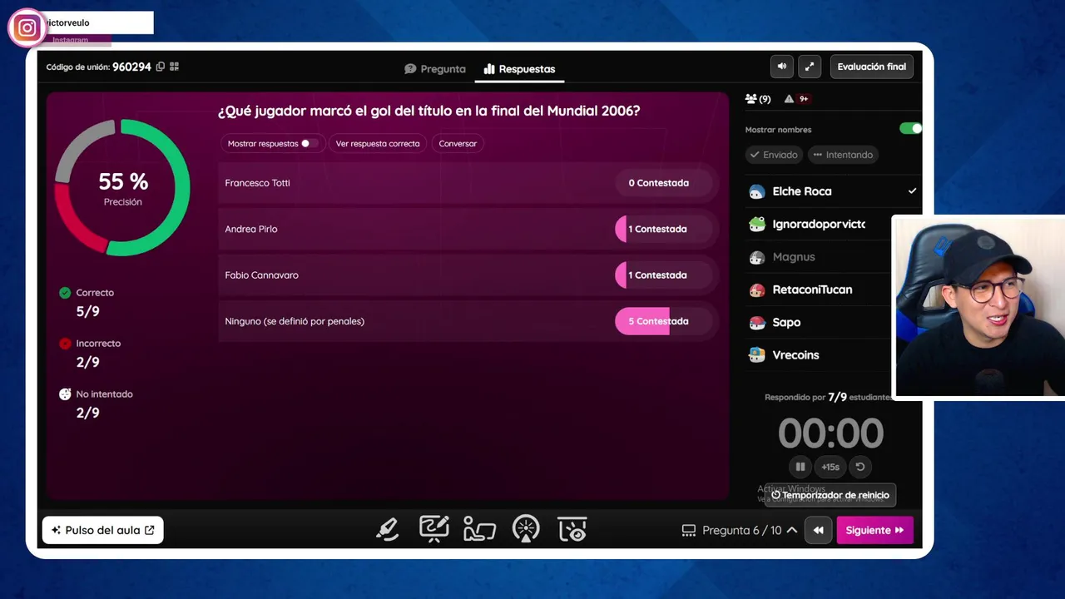Click the question title about Mundial 2006
The height and width of the screenshot is (599, 1065).
point(428,111)
